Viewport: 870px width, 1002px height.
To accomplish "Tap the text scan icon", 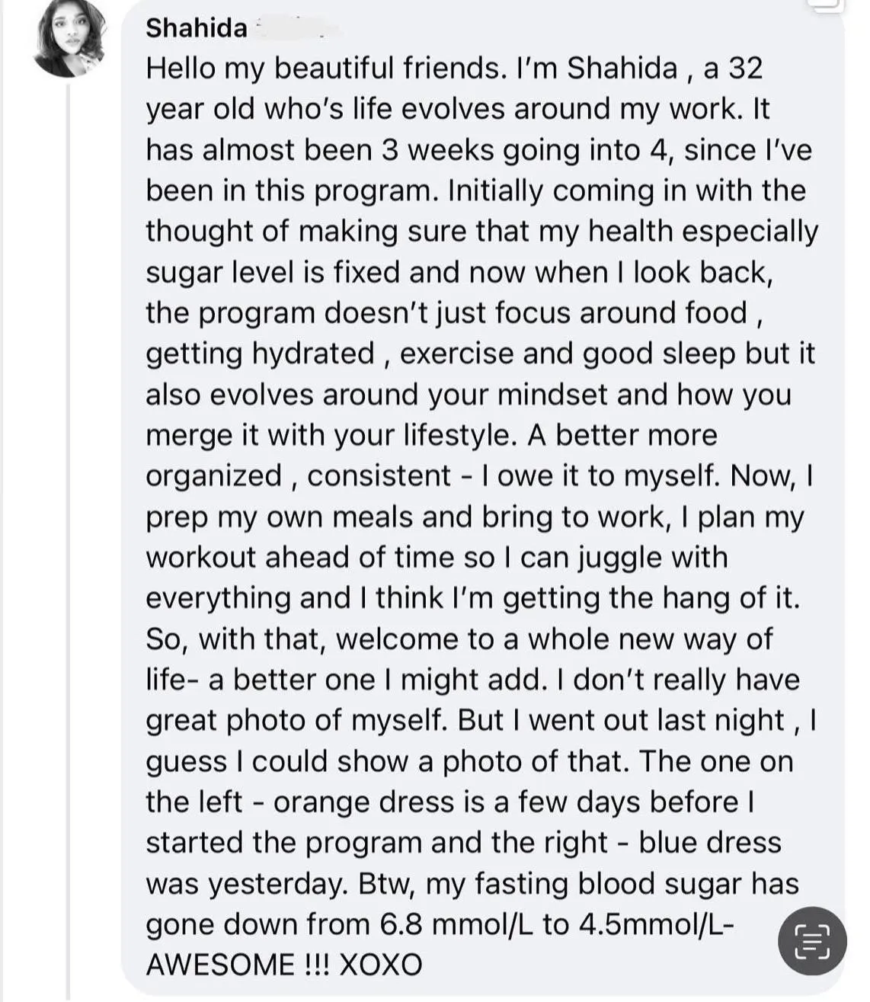I will point(811,940).
